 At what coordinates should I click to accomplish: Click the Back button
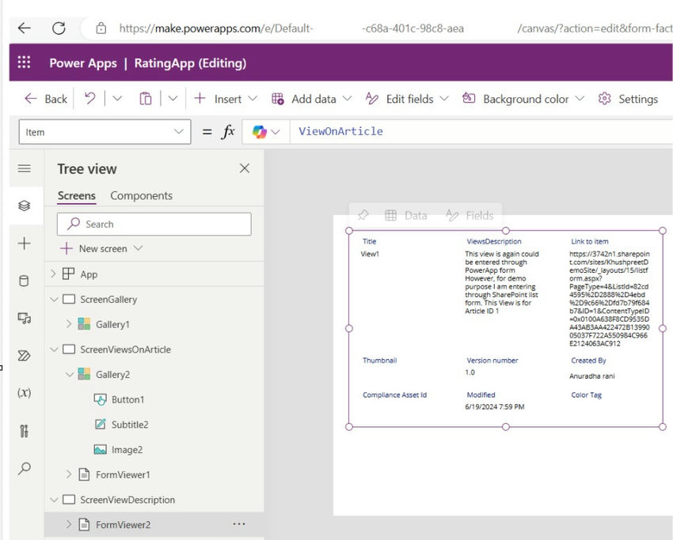click(x=46, y=99)
